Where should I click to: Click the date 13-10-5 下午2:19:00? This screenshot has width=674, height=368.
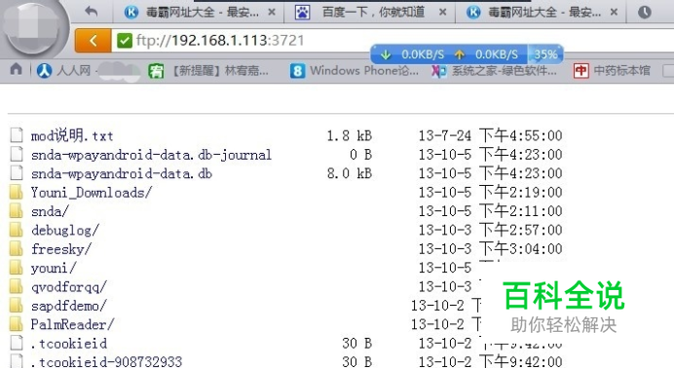tap(491, 193)
